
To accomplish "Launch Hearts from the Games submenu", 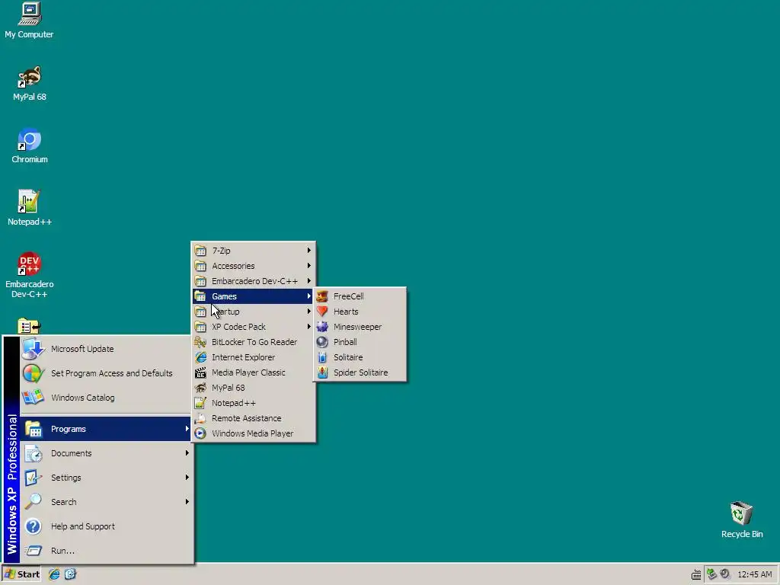I will point(360,312).
